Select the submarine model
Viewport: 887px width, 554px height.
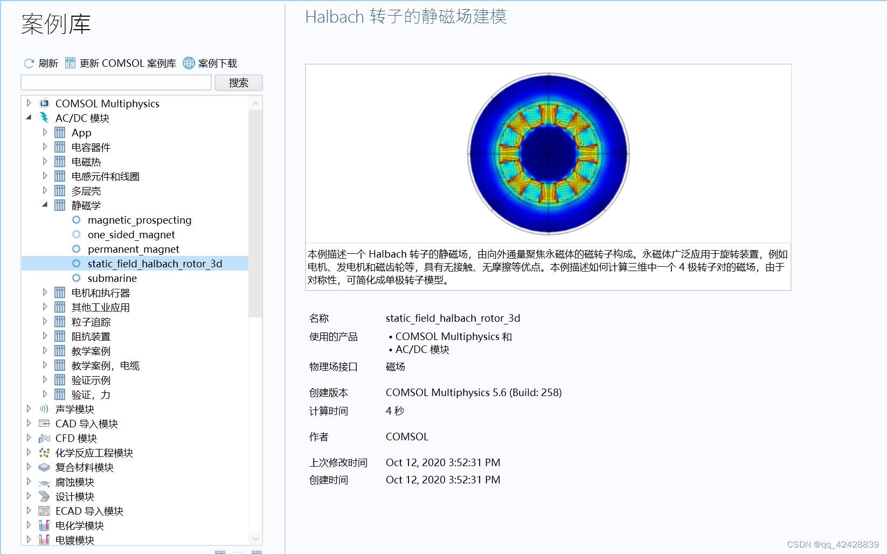(112, 278)
